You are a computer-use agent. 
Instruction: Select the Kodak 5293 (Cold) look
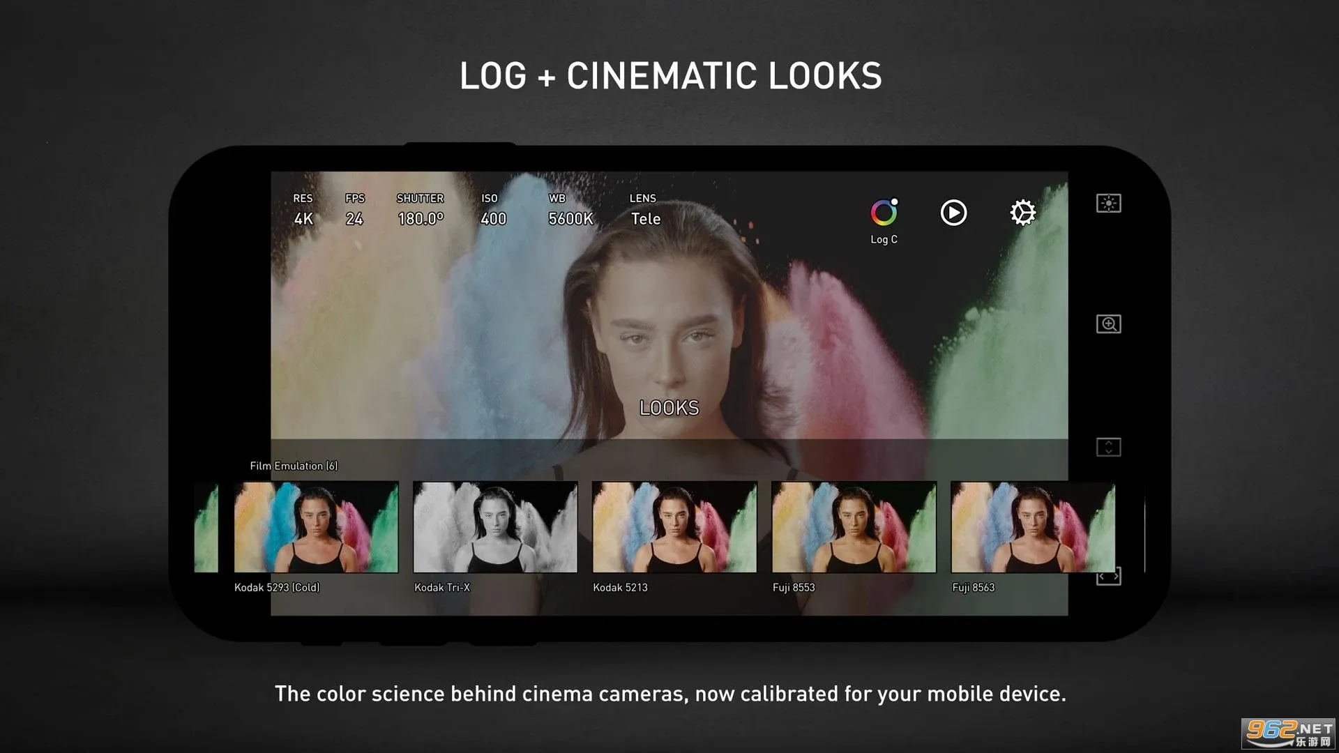point(316,527)
